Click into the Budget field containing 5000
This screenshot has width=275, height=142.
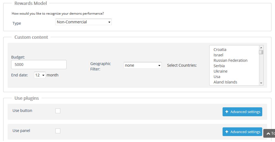[x=39, y=64]
